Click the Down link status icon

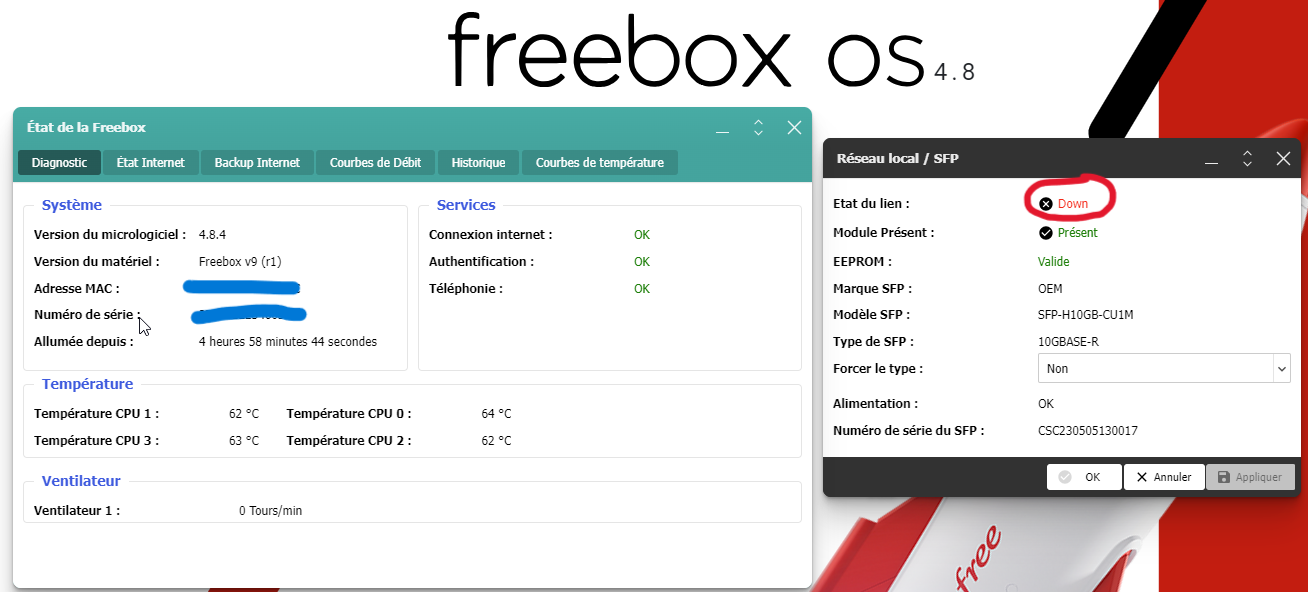coord(1046,203)
